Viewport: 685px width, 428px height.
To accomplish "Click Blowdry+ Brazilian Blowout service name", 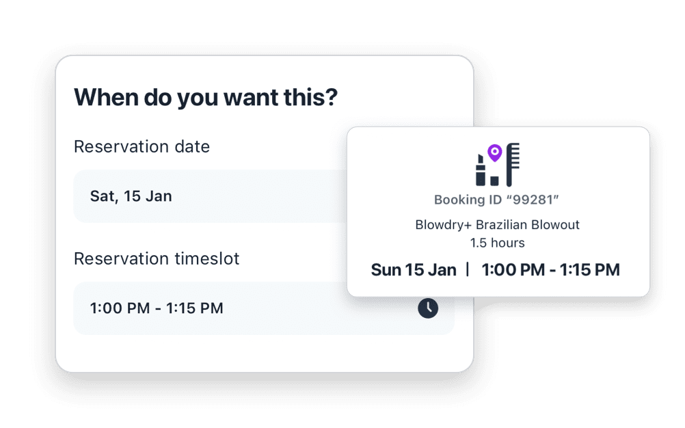I will coord(497,224).
